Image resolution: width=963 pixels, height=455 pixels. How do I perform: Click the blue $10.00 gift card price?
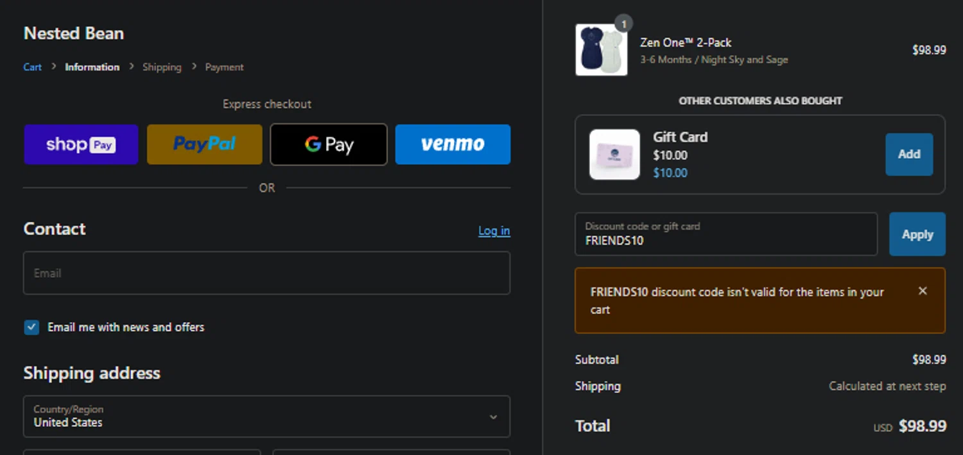tap(670, 173)
